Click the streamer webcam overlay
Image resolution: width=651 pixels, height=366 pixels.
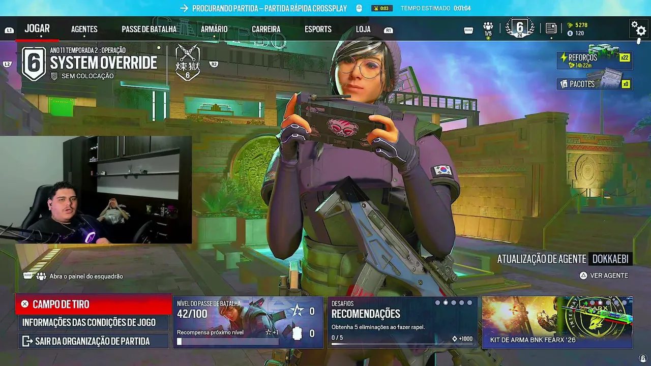click(x=96, y=190)
